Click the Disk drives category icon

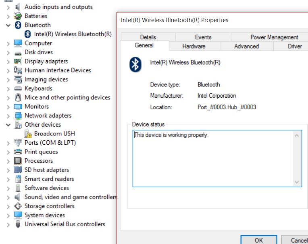tap(18, 53)
